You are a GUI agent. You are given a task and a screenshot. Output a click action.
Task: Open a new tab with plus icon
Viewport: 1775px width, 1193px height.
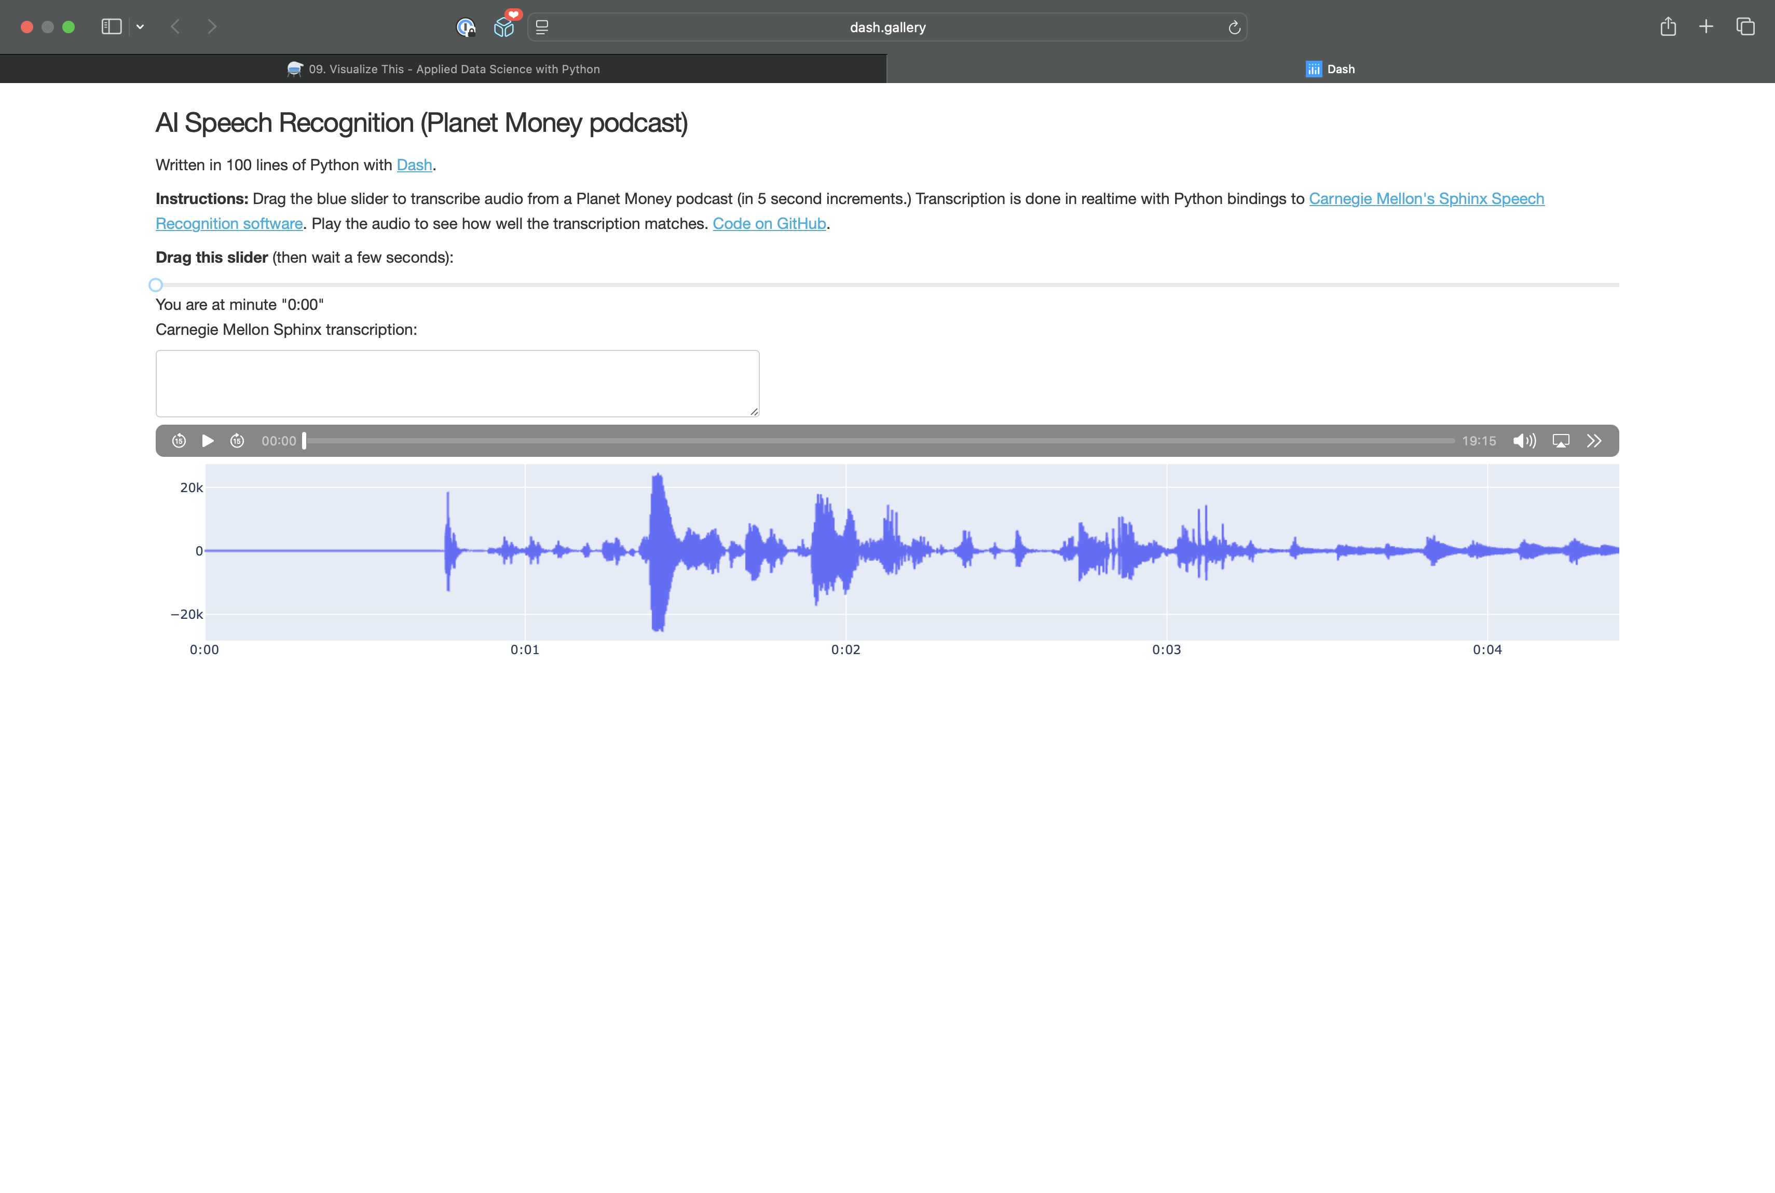(1706, 26)
